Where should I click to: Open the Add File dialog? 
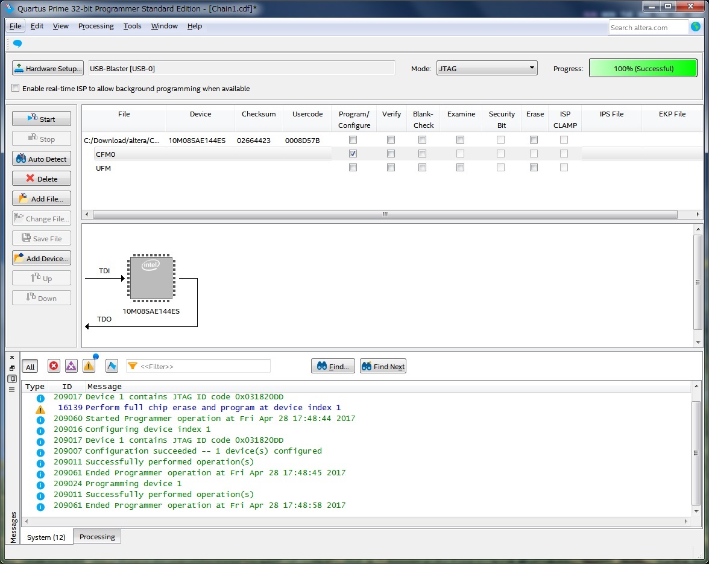tap(42, 198)
